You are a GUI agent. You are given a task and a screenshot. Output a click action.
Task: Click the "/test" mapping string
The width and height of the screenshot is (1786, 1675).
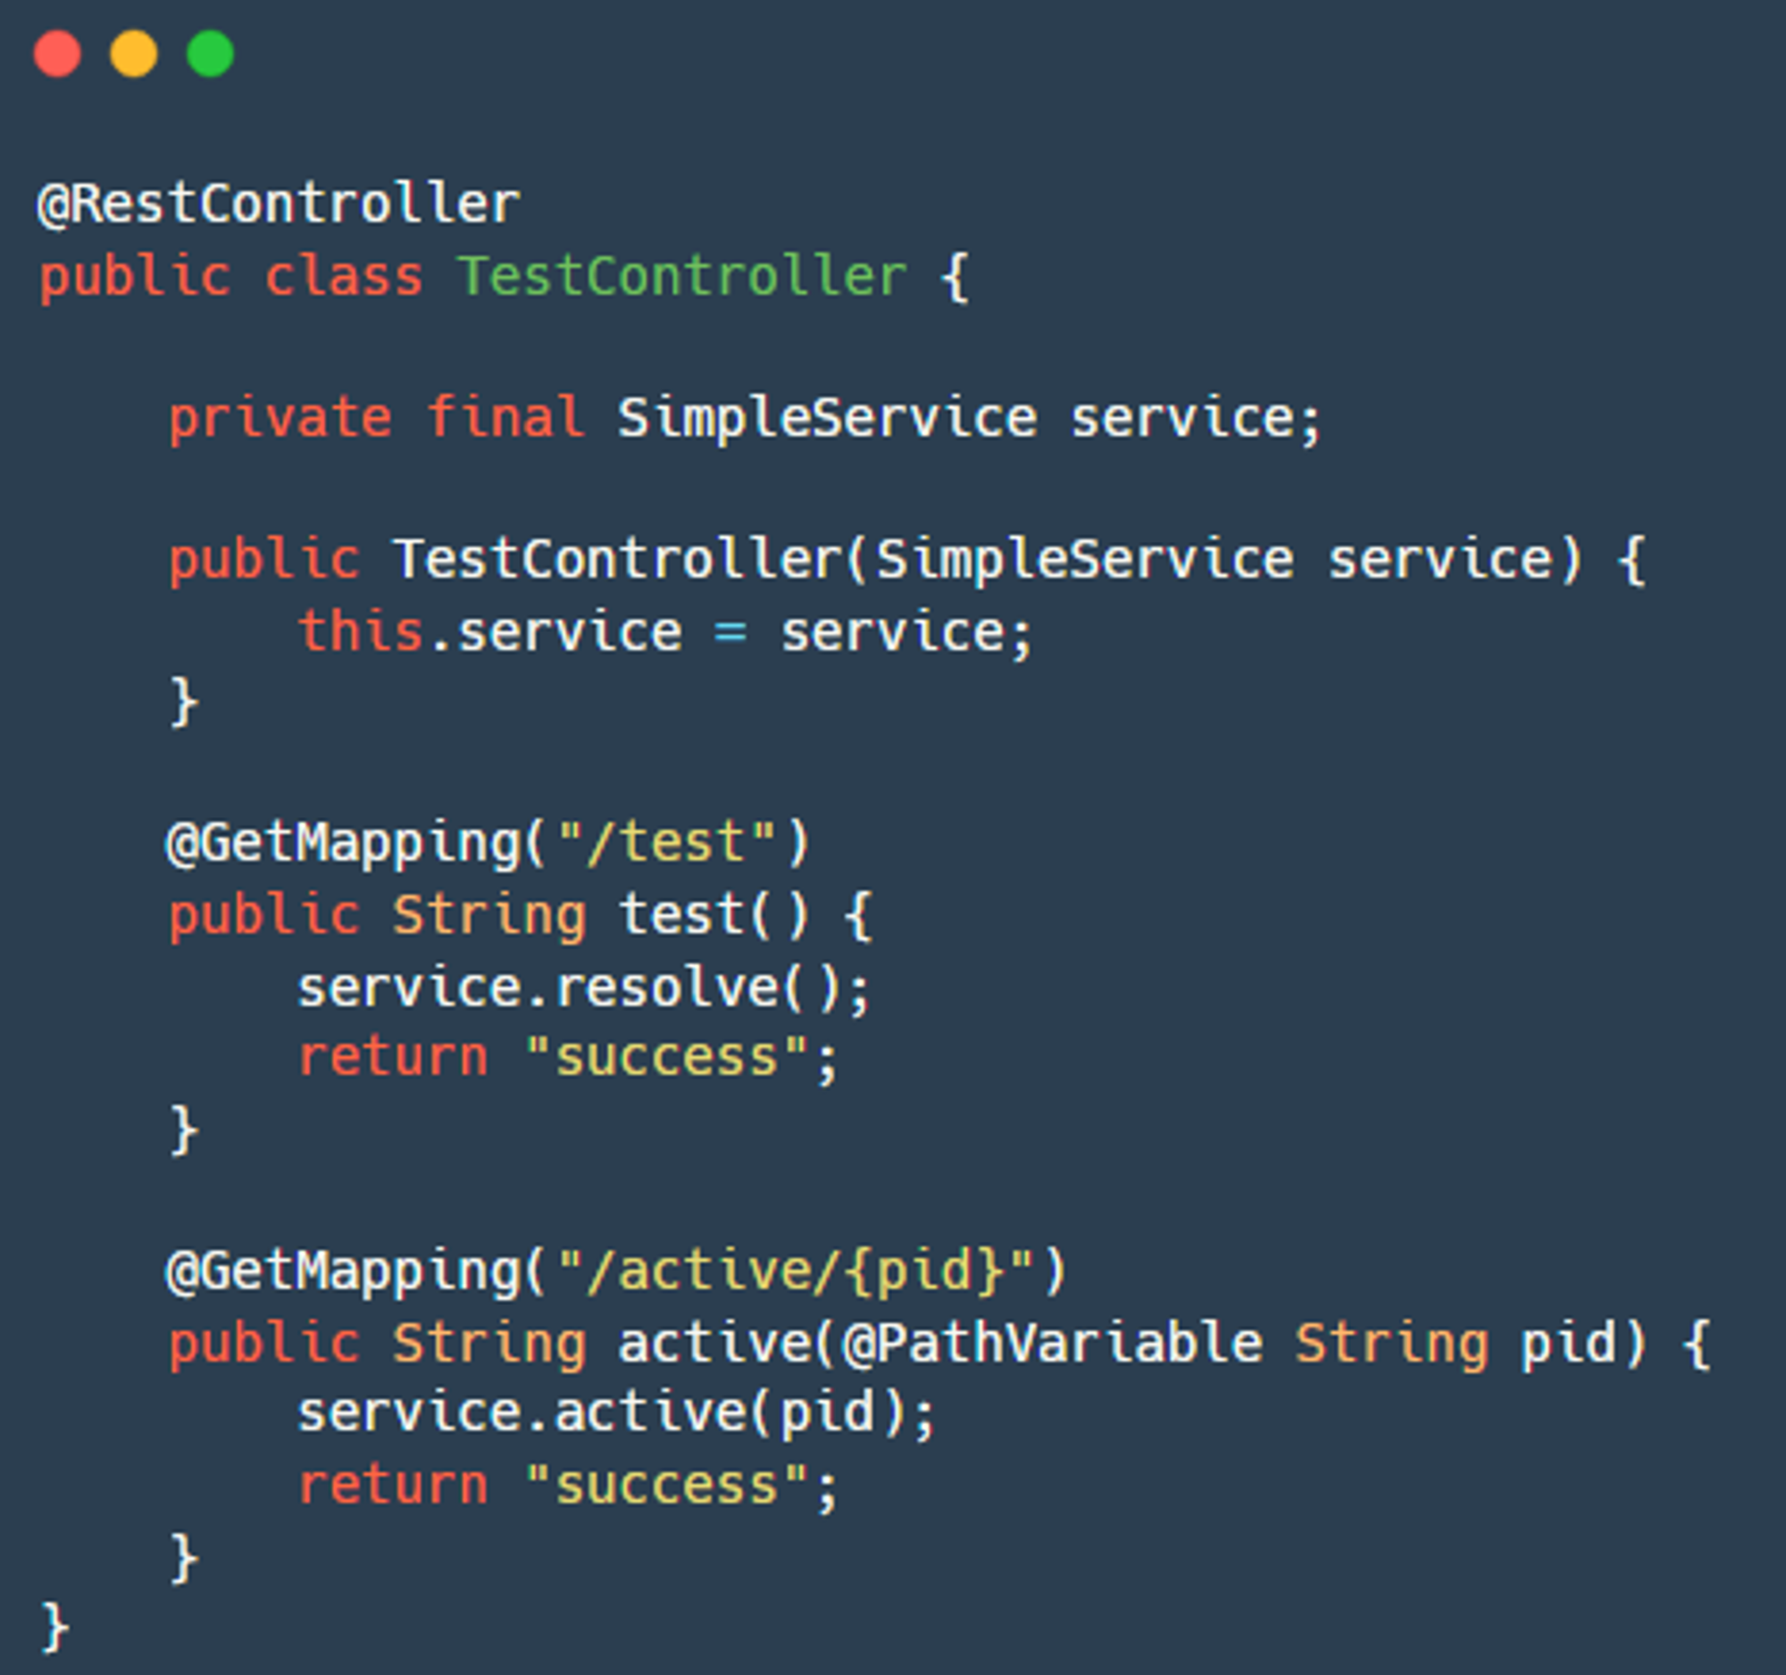click(x=666, y=843)
